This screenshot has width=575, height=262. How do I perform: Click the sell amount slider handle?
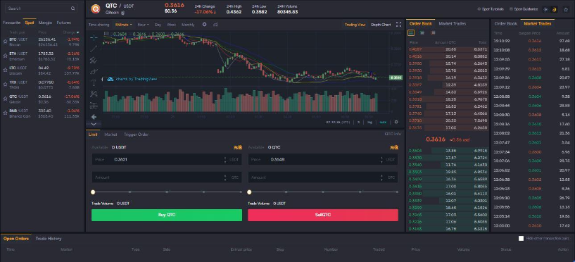coord(249,192)
